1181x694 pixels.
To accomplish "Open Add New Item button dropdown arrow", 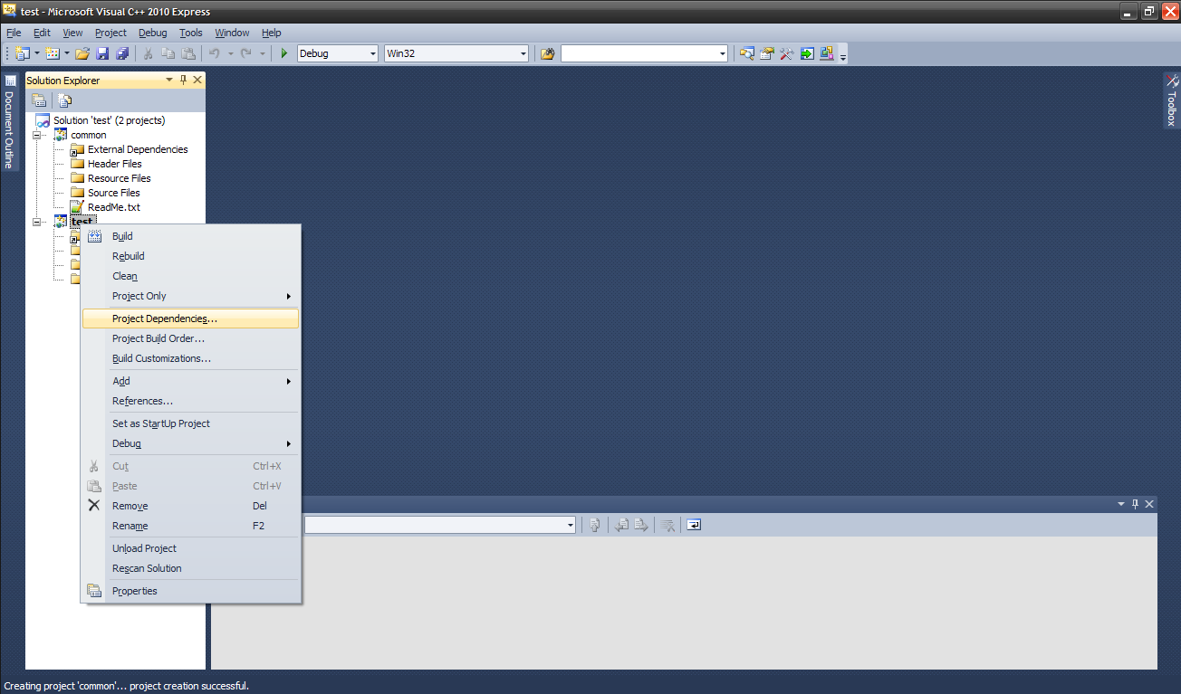I will pyautogui.click(x=67, y=53).
